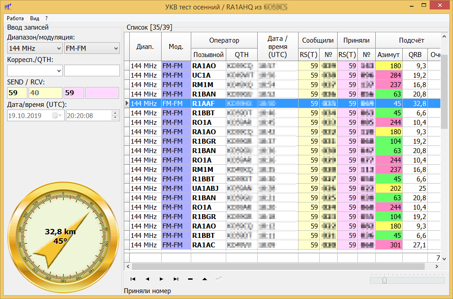Go to previous record in navigator

coord(147,279)
